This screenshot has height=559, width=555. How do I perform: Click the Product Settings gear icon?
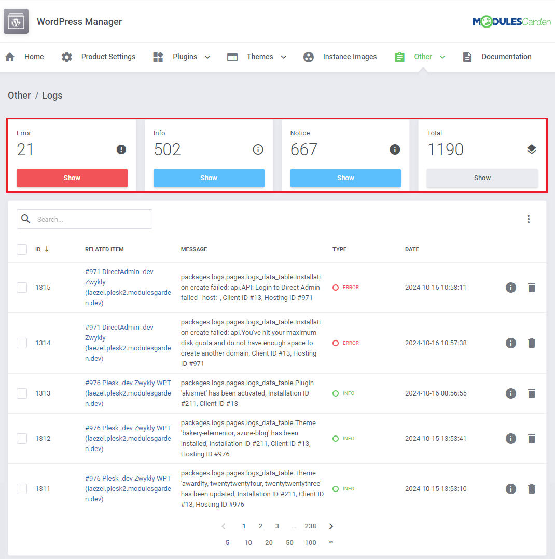tap(66, 57)
